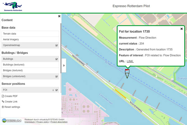Click the Reset settings trash icon
This screenshot has height=125, width=187.
click(x=3, y=107)
